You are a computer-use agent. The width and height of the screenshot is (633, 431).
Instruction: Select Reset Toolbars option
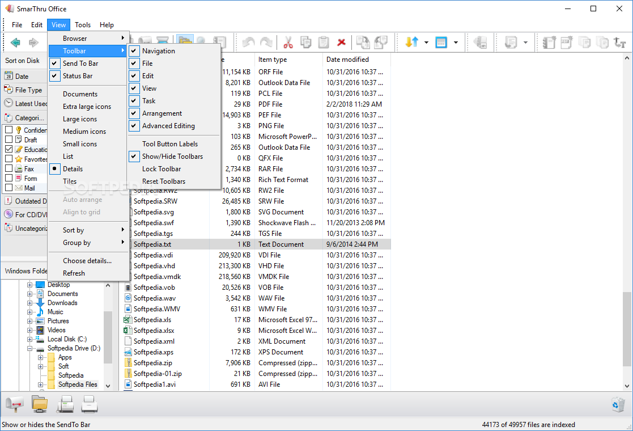click(x=174, y=181)
